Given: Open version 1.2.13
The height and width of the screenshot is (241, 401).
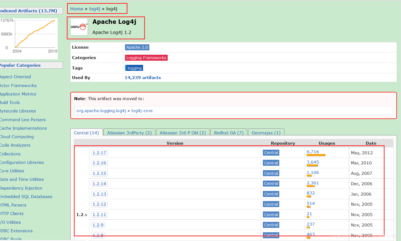Looking at the screenshot, I should pyautogui.click(x=99, y=194).
